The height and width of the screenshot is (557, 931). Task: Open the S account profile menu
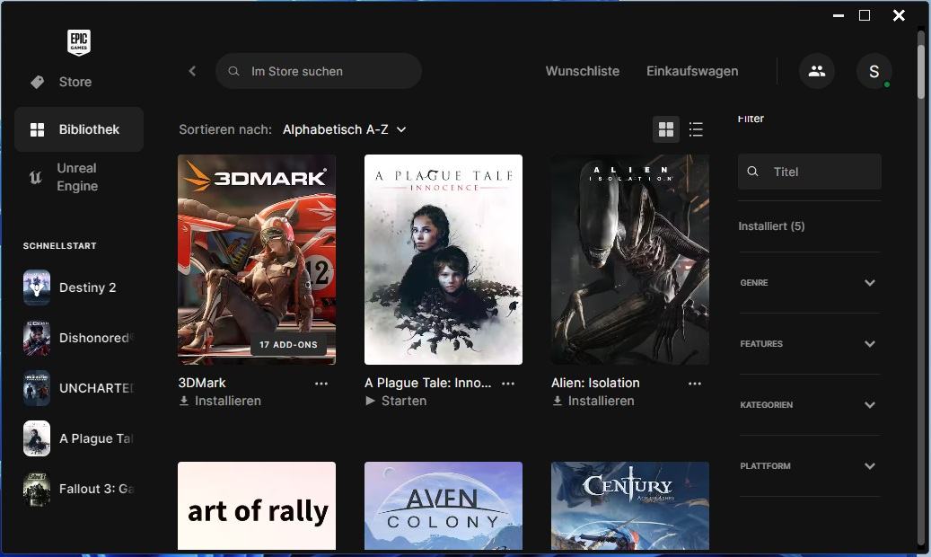[874, 71]
